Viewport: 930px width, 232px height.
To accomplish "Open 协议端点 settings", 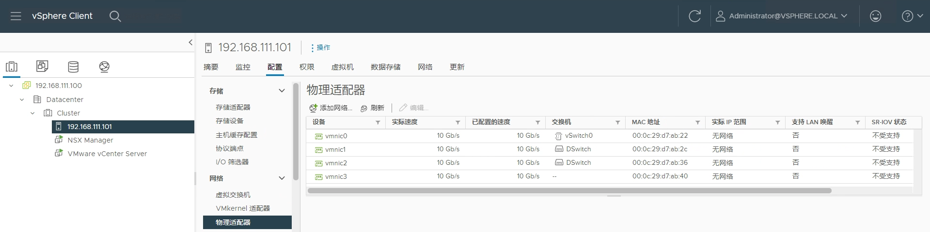I will point(230,148).
